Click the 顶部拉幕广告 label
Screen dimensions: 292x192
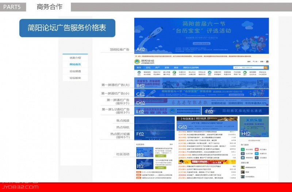pos(120,50)
